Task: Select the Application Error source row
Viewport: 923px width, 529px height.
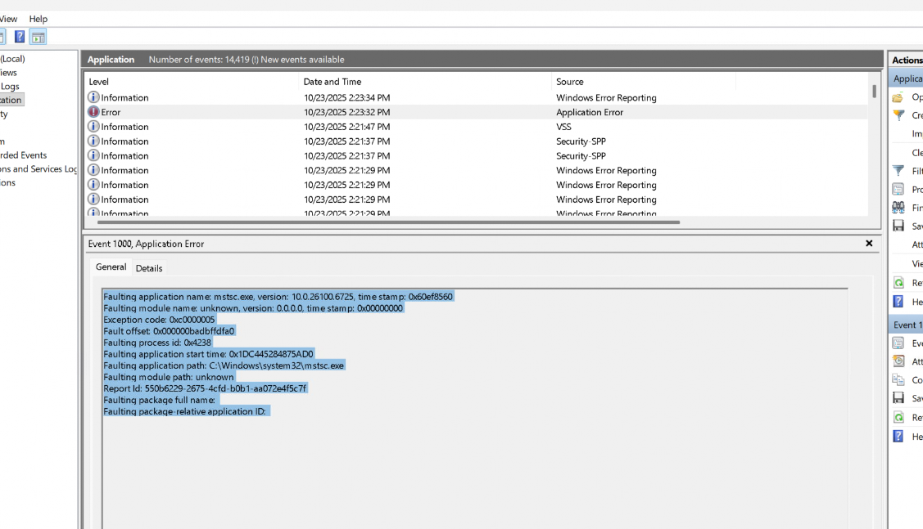Action: coord(590,112)
